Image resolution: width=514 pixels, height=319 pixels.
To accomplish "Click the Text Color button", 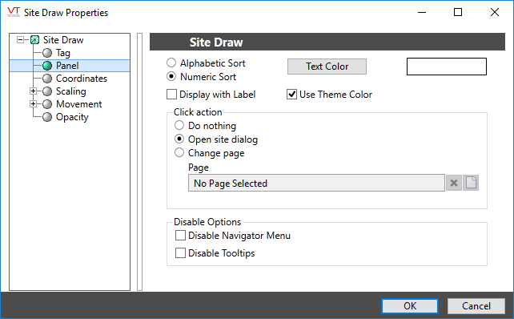I will pyautogui.click(x=327, y=67).
